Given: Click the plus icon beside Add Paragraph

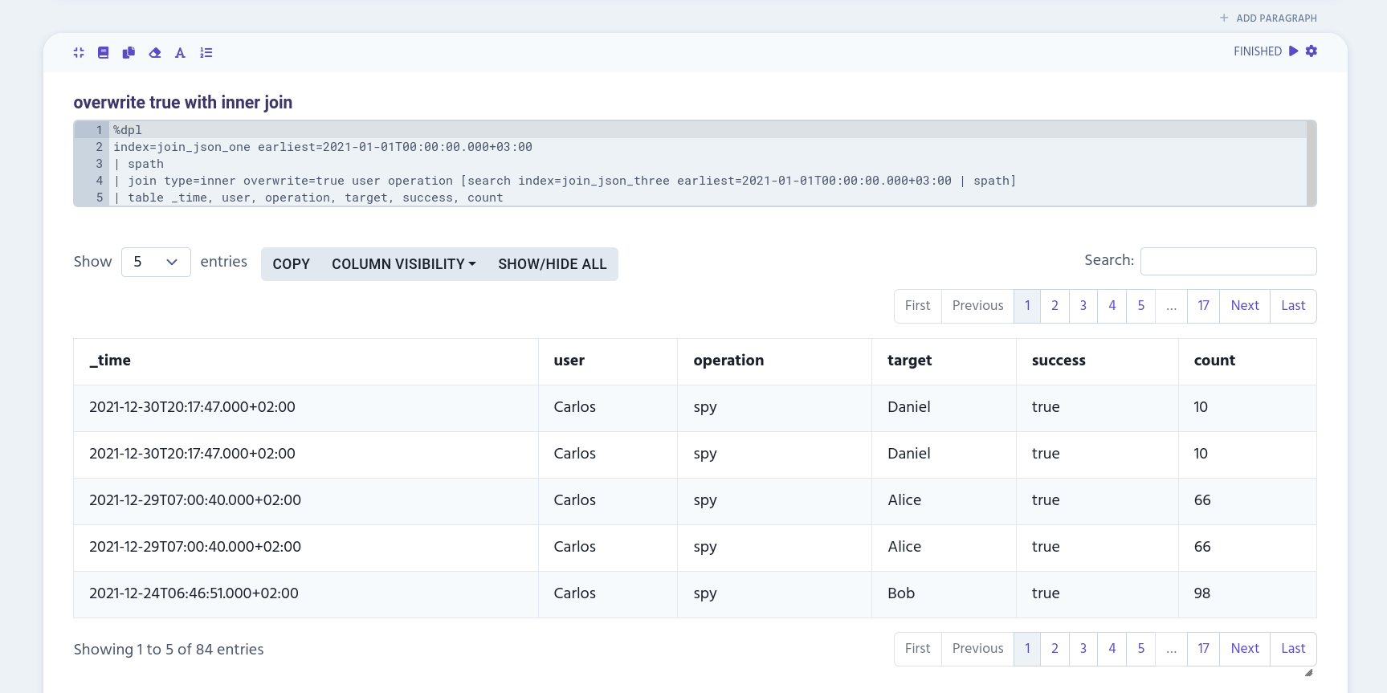Looking at the screenshot, I should tap(1224, 18).
